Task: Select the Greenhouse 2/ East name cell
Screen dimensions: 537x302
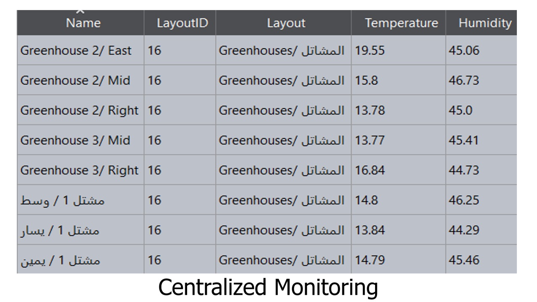Action: 76,51
